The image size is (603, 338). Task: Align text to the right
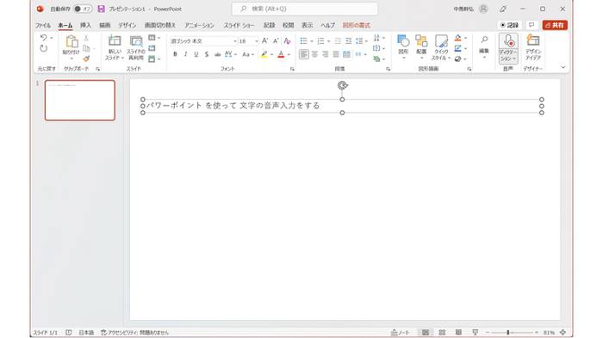coord(326,54)
